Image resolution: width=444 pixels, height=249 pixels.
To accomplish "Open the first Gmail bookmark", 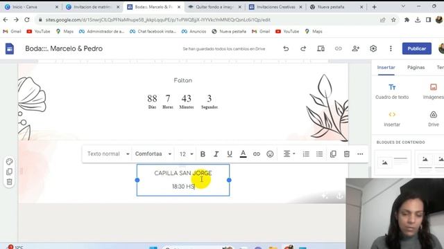I will coord(12,31).
